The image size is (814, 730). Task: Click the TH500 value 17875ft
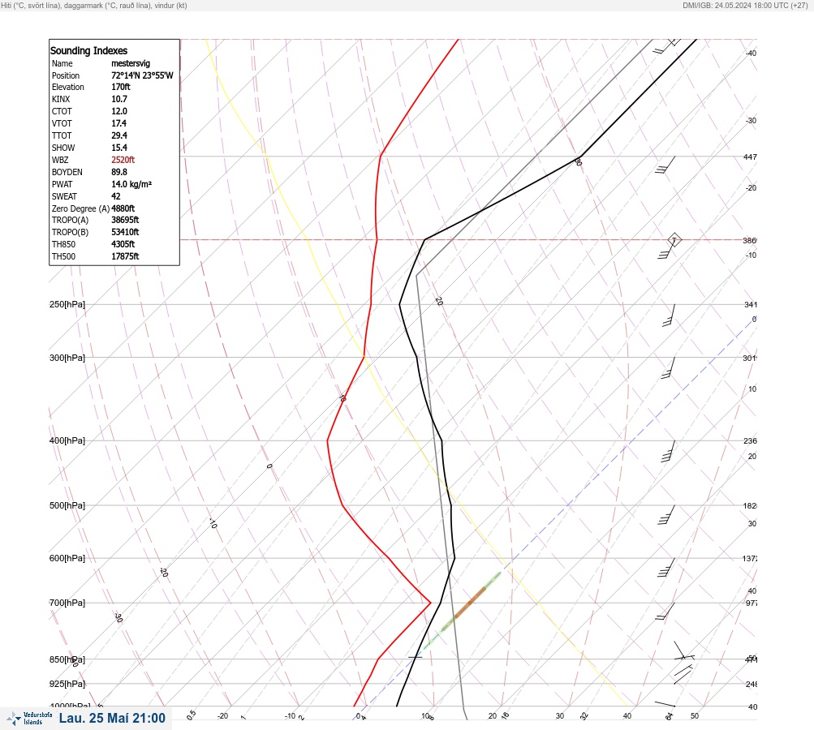pos(125,256)
